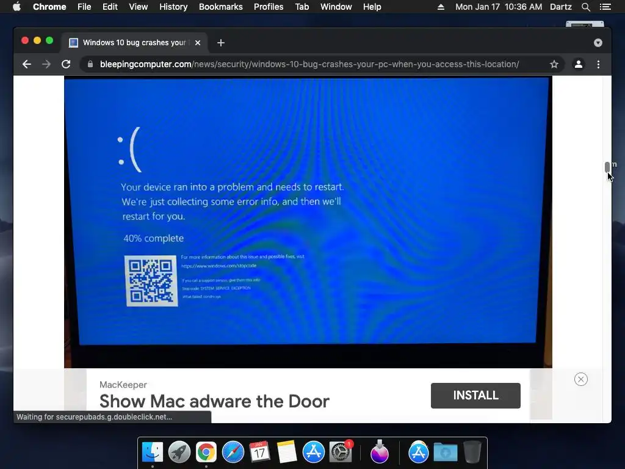The height and width of the screenshot is (469, 625).
Task: Open Calendar showing 17 in Dock
Action: [x=259, y=453]
